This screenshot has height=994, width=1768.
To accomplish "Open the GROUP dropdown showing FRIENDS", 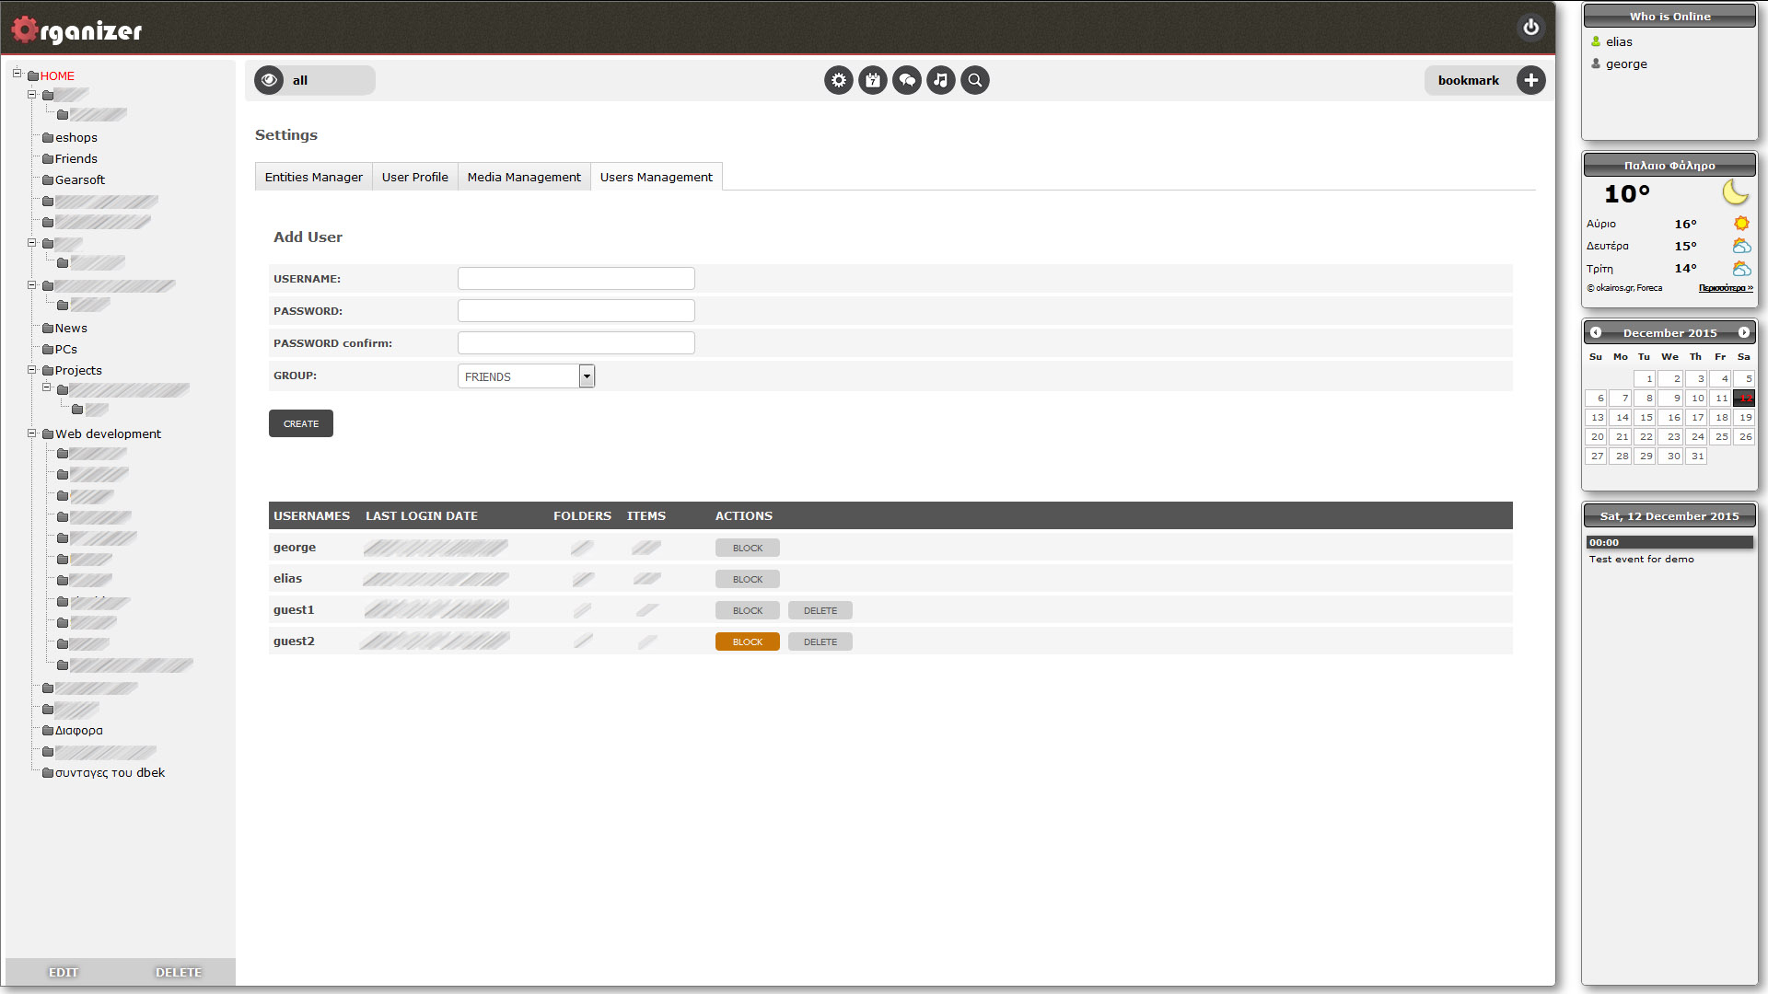I will coord(526,376).
